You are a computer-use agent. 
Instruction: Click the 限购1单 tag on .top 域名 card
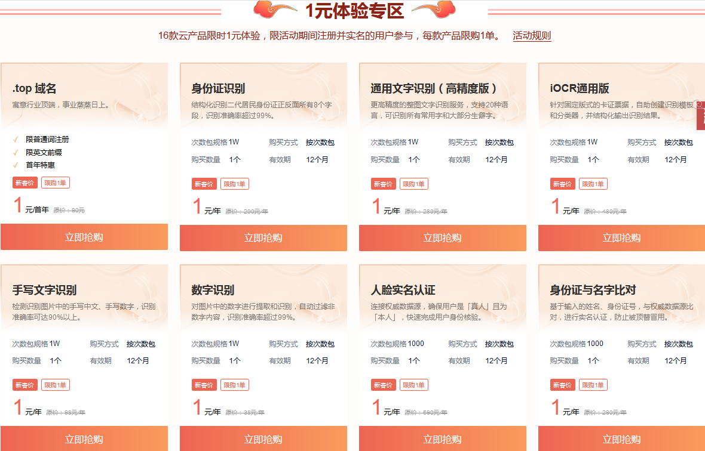tap(56, 183)
